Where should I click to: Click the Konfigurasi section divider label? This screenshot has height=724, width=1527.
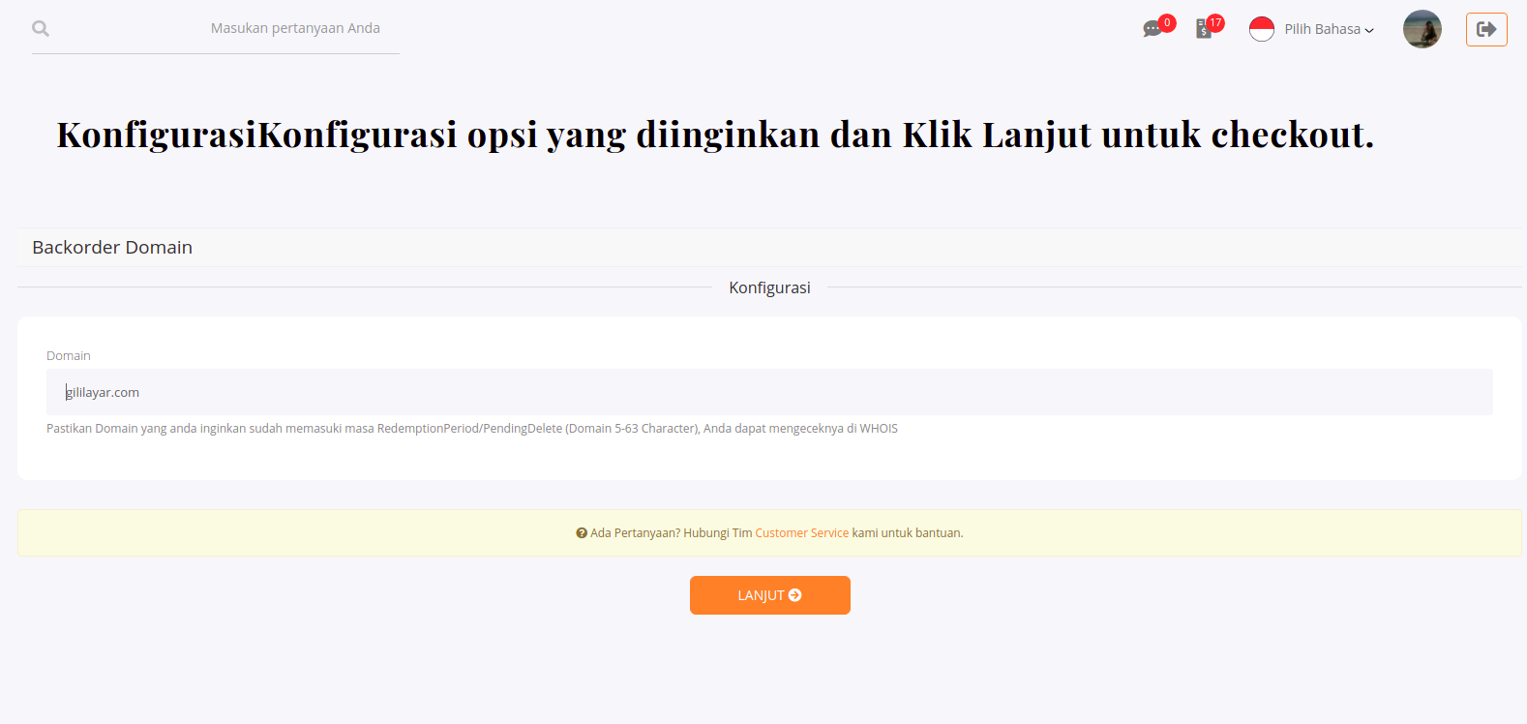769,287
